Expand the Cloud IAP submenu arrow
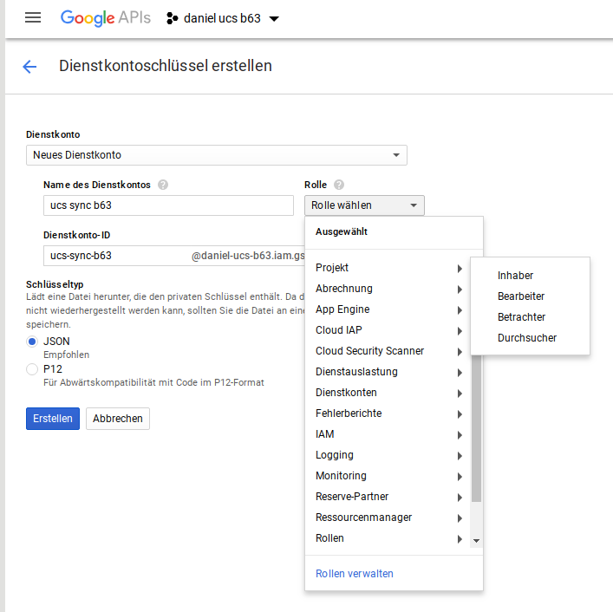613x612 pixels. [459, 330]
